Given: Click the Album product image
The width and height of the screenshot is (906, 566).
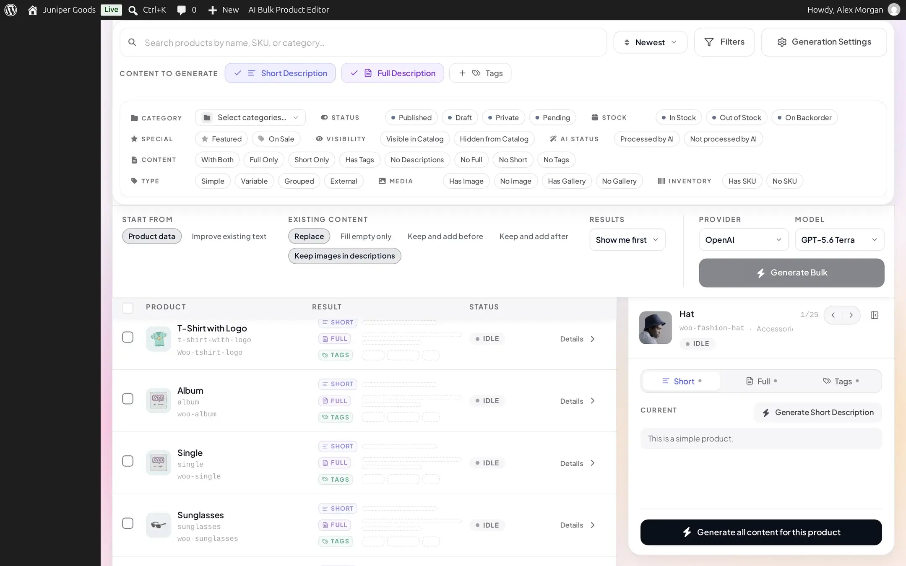Looking at the screenshot, I should point(159,400).
